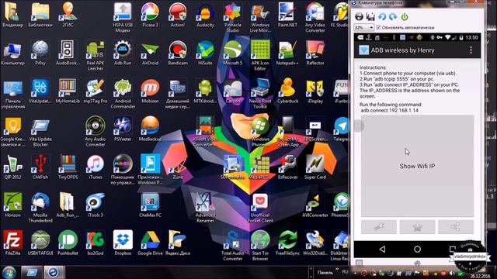This screenshot has width=497, height=279.
Task: Open the Paint.NET desktop shortcut
Action: pos(287,14)
